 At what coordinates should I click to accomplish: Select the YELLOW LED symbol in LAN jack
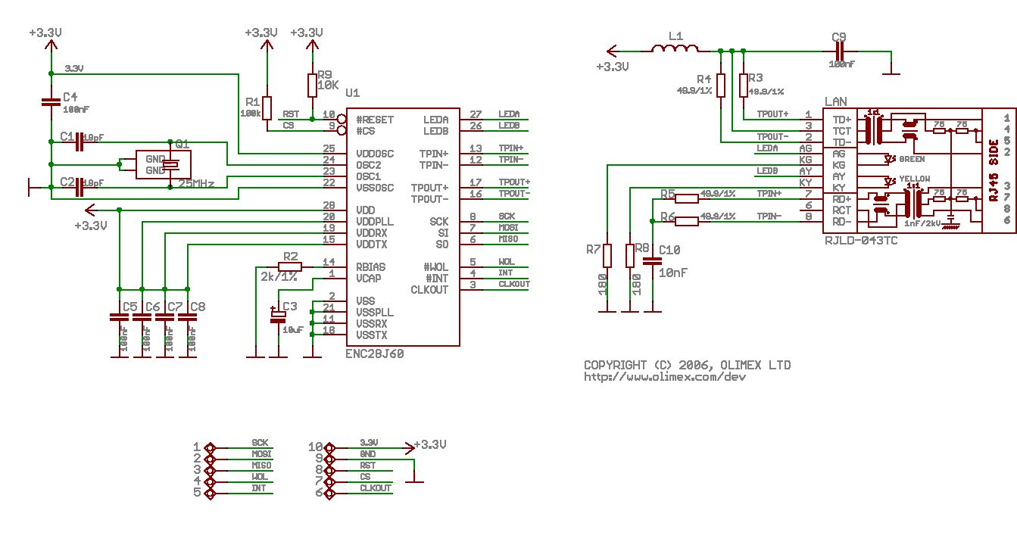point(891,180)
